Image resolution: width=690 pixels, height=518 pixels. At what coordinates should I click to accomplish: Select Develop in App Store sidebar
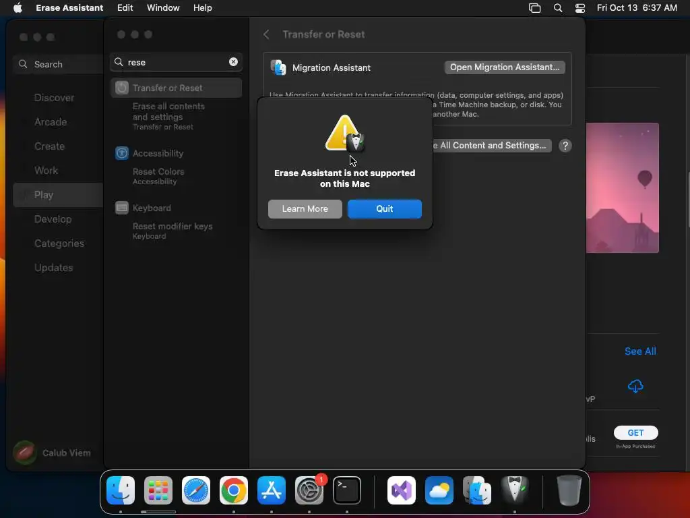coord(53,219)
